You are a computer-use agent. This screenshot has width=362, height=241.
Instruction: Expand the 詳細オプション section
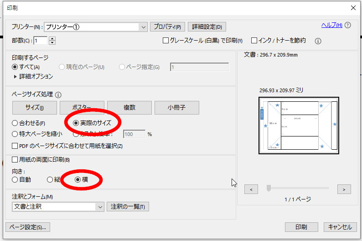point(15,77)
